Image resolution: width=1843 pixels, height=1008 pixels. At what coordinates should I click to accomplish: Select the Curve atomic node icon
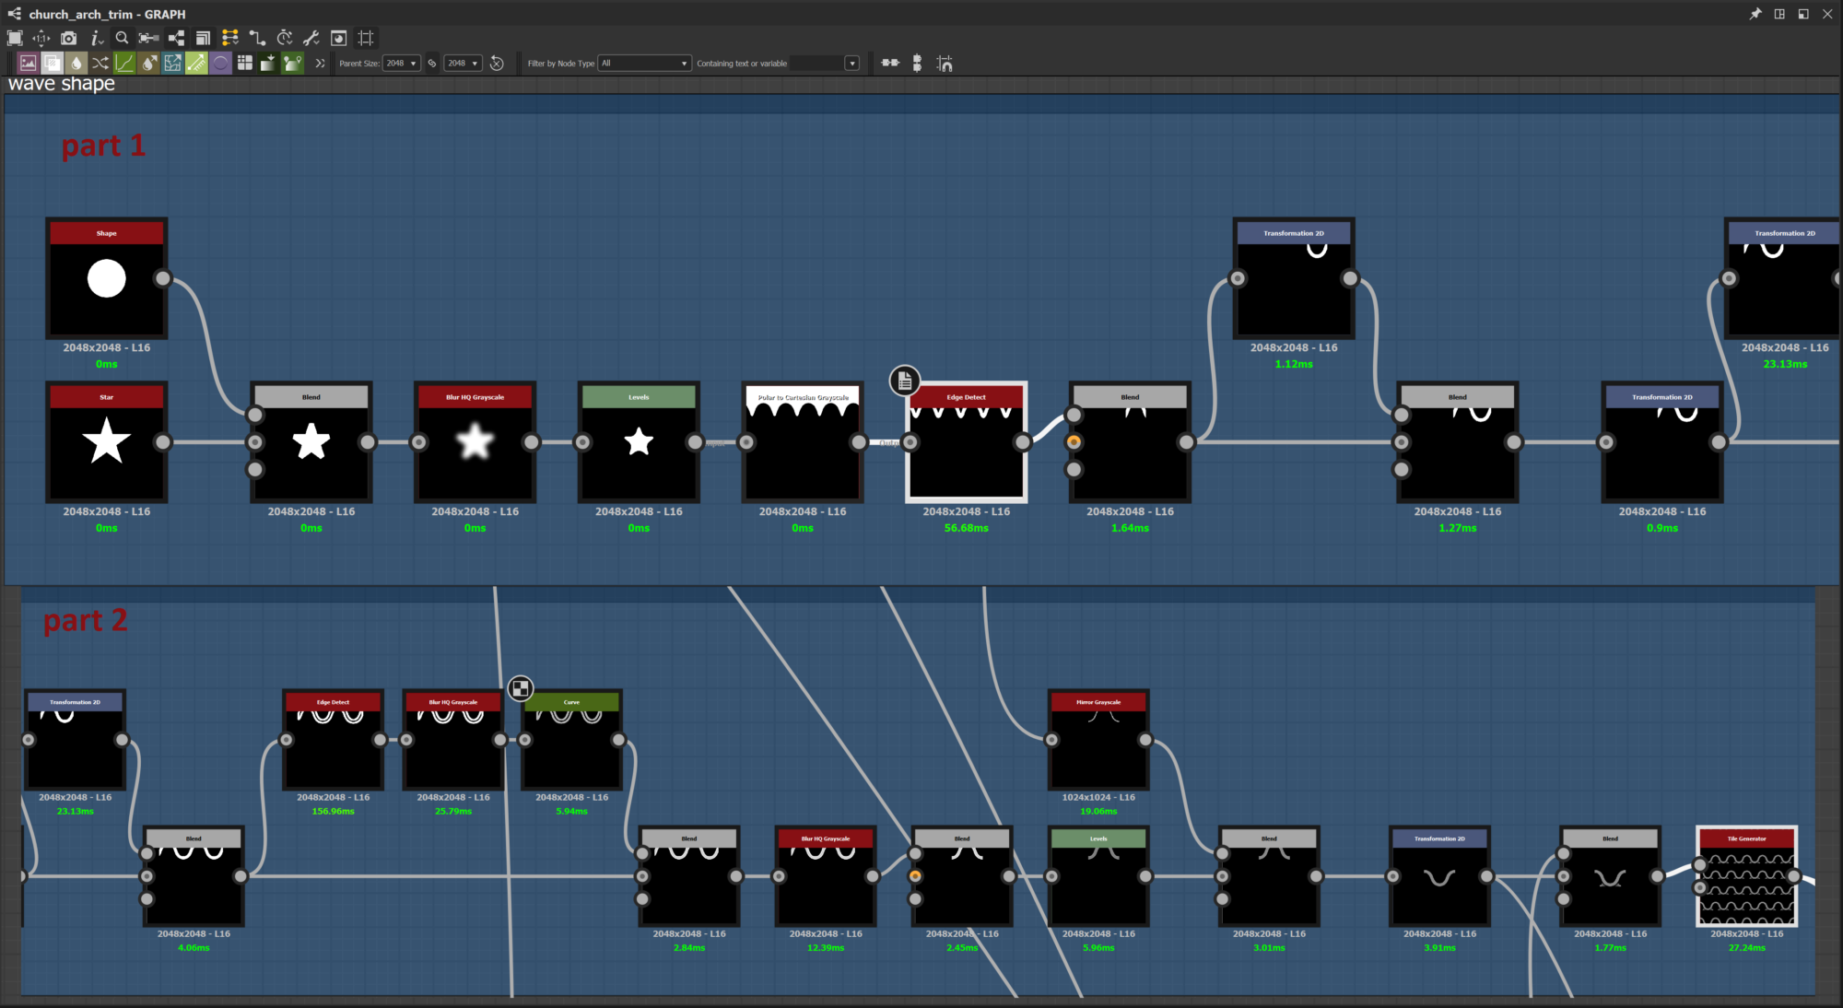124,63
